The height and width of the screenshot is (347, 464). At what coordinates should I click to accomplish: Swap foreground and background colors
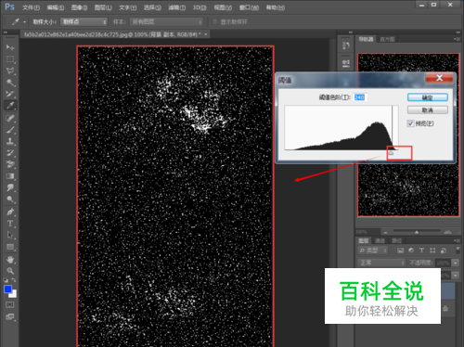(14, 280)
